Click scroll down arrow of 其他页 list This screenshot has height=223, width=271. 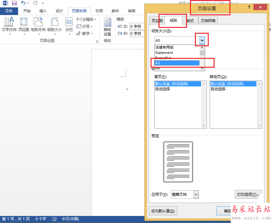(259, 126)
